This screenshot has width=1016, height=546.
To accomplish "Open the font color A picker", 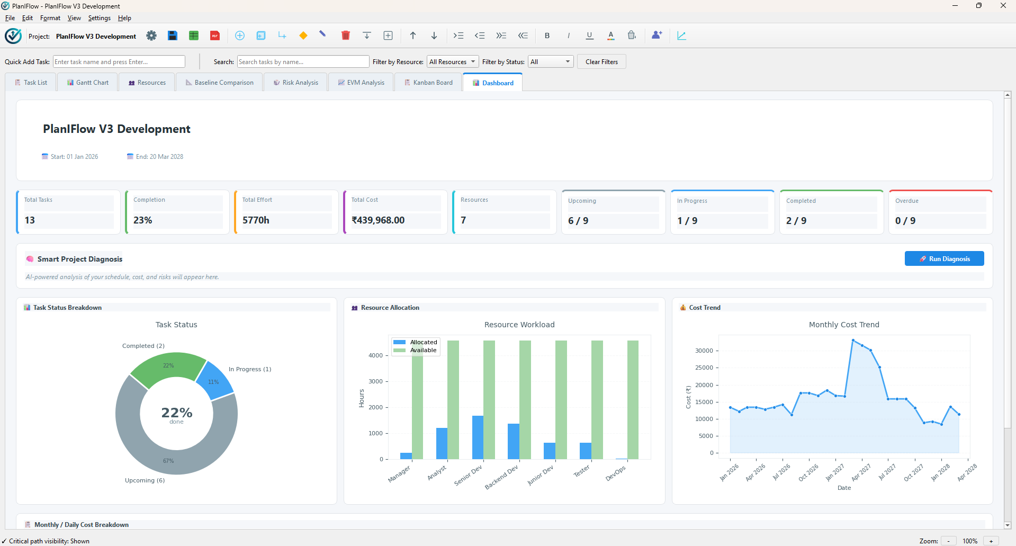I will coord(611,35).
